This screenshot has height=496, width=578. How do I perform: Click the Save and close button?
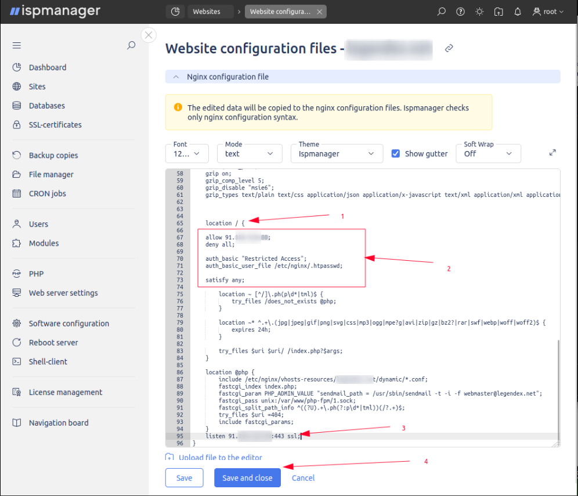click(247, 478)
